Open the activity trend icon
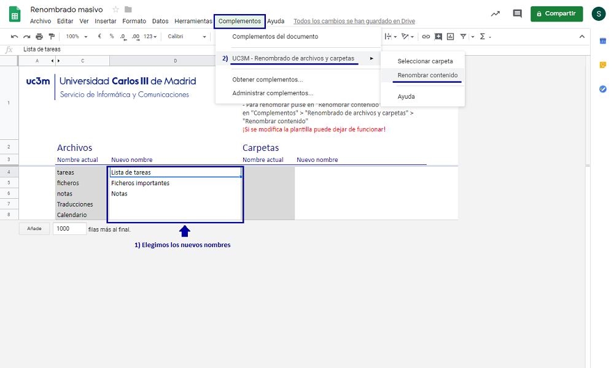 click(x=495, y=13)
